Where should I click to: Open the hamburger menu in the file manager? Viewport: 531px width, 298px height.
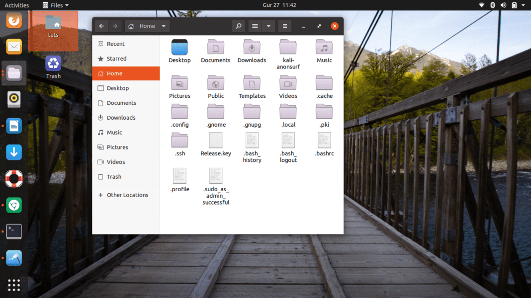click(284, 26)
